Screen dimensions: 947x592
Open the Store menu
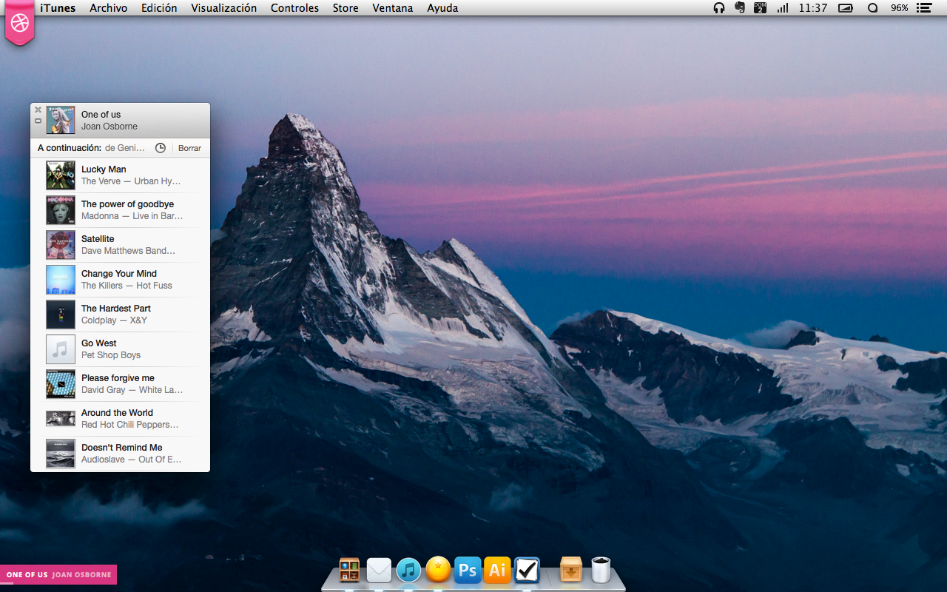pos(346,8)
